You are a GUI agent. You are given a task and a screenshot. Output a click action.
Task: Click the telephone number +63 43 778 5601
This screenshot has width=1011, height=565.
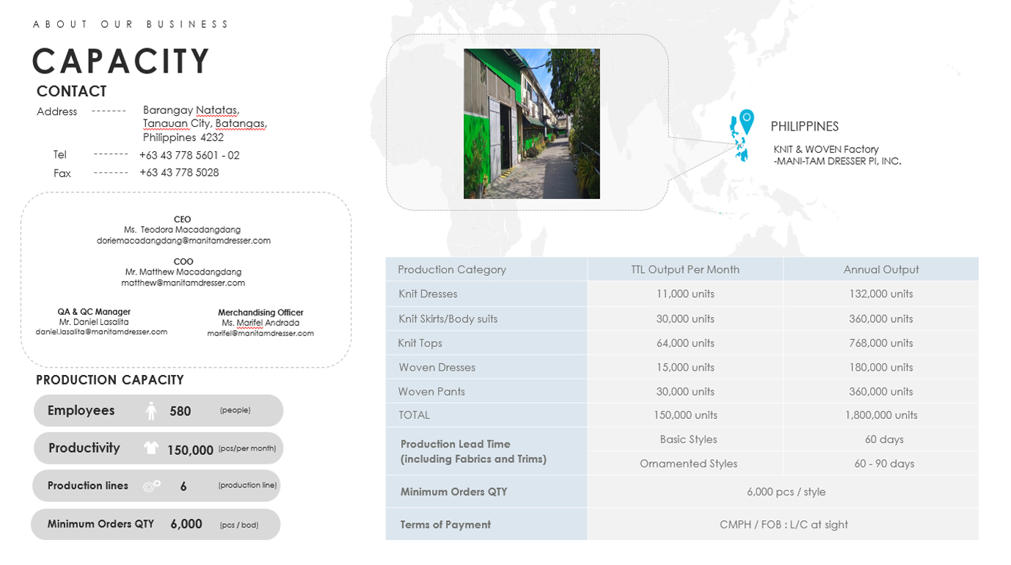pos(189,156)
